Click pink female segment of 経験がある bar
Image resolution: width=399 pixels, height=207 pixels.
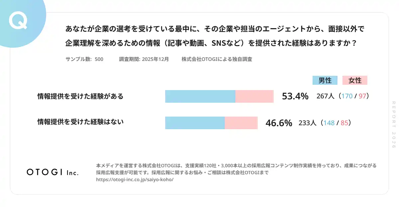point(254,96)
